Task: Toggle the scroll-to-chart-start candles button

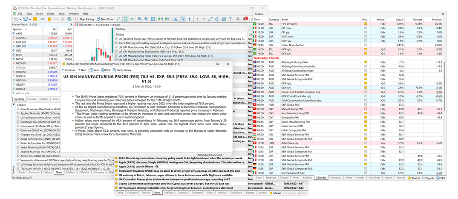Action: pyautogui.click(x=167, y=19)
